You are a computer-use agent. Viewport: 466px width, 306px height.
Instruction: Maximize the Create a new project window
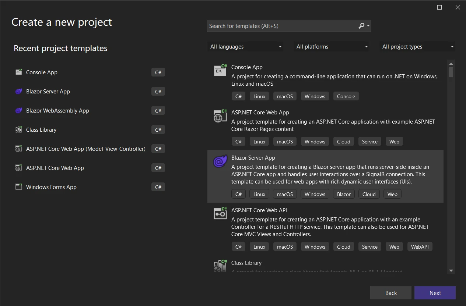click(439, 7)
